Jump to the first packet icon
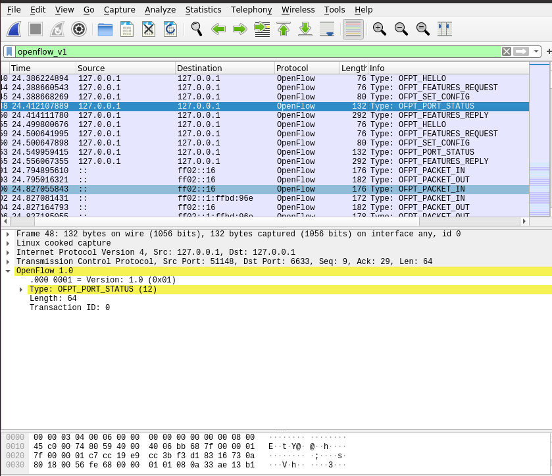Viewport: 552px width, 476px height. (x=284, y=29)
